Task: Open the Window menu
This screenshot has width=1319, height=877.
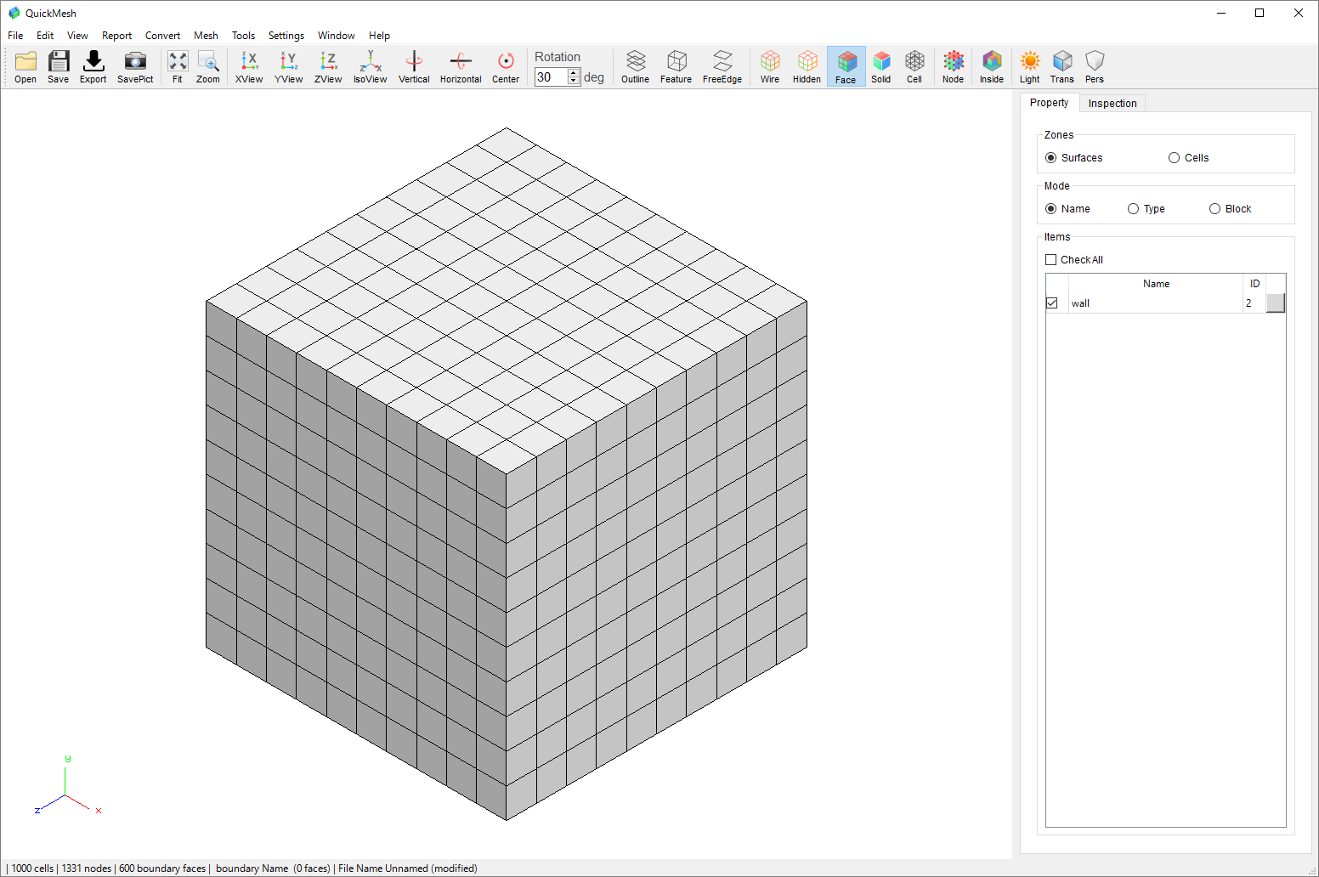Action: coord(337,36)
